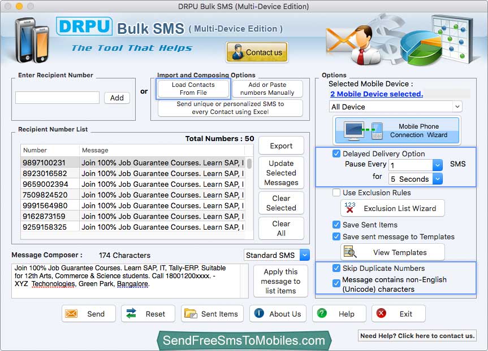Click the Export button
Viewport: 488px width, 351px height.
pyautogui.click(x=281, y=146)
